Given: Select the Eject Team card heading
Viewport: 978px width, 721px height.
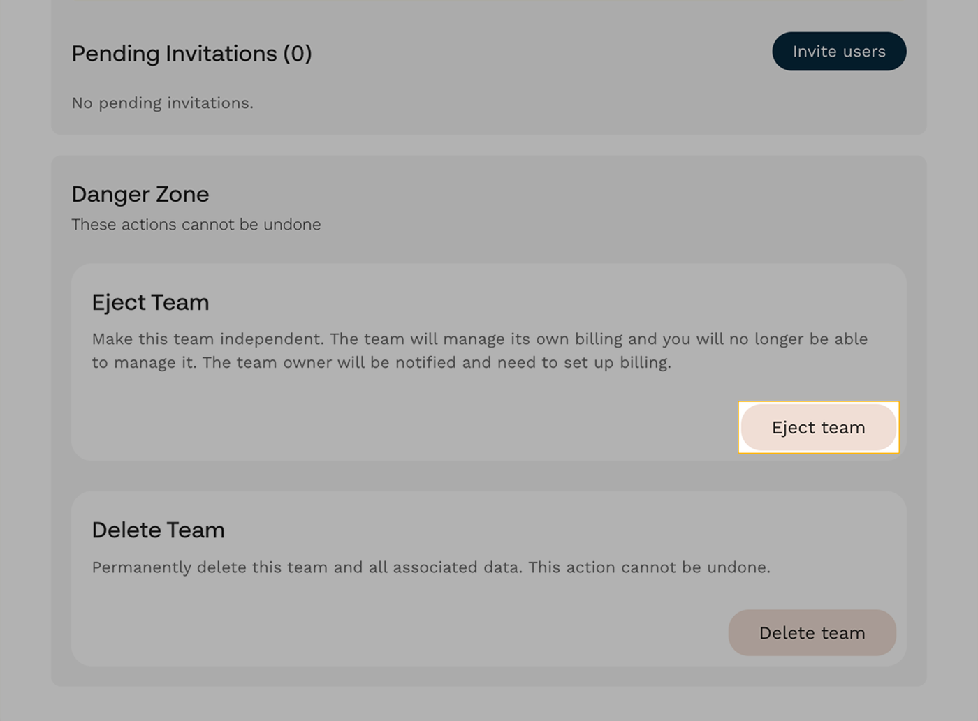Looking at the screenshot, I should tap(150, 302).
